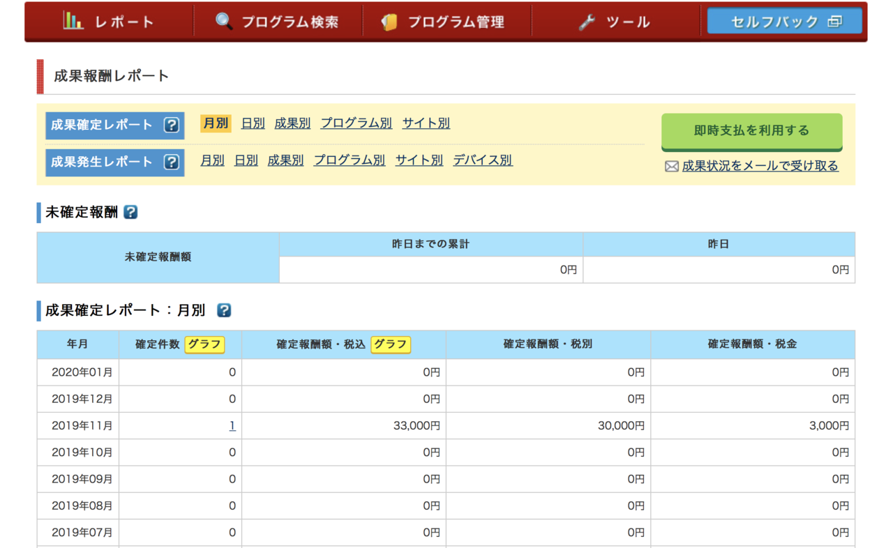The image size is (893, 548).
Task: Open the レポート menu
Action: pyautogui.click(x=109, y=22)
